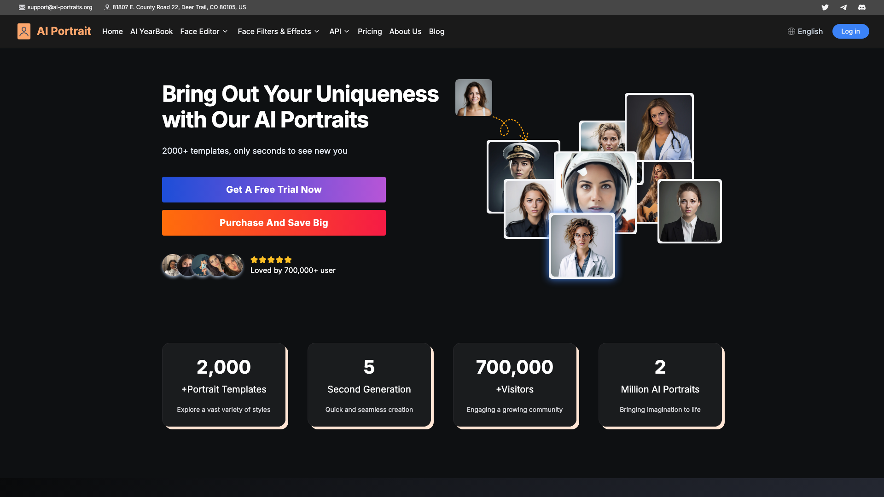The height and width of the screenshot is (497, 884).
Task: Expand the Face Editor dropdown
Action: coord(204,31)
